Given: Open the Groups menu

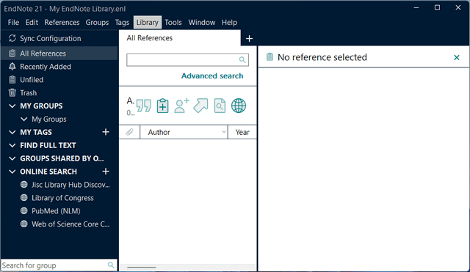Looking at the screenshot, I should (x=97, y=23).
